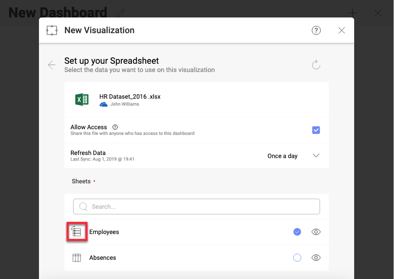Expand the Refresh Data chevron
The height and width of the screenshot is (279, 394).
(316, 156)
